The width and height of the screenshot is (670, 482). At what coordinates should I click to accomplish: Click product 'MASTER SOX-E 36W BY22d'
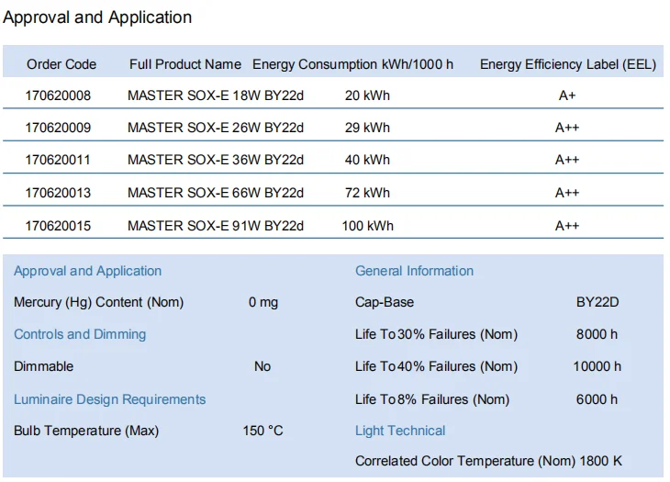tap(216, 160)
